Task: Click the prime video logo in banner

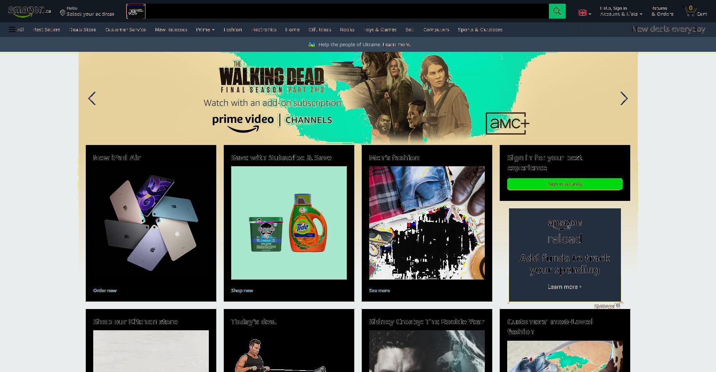Action: 243,123
